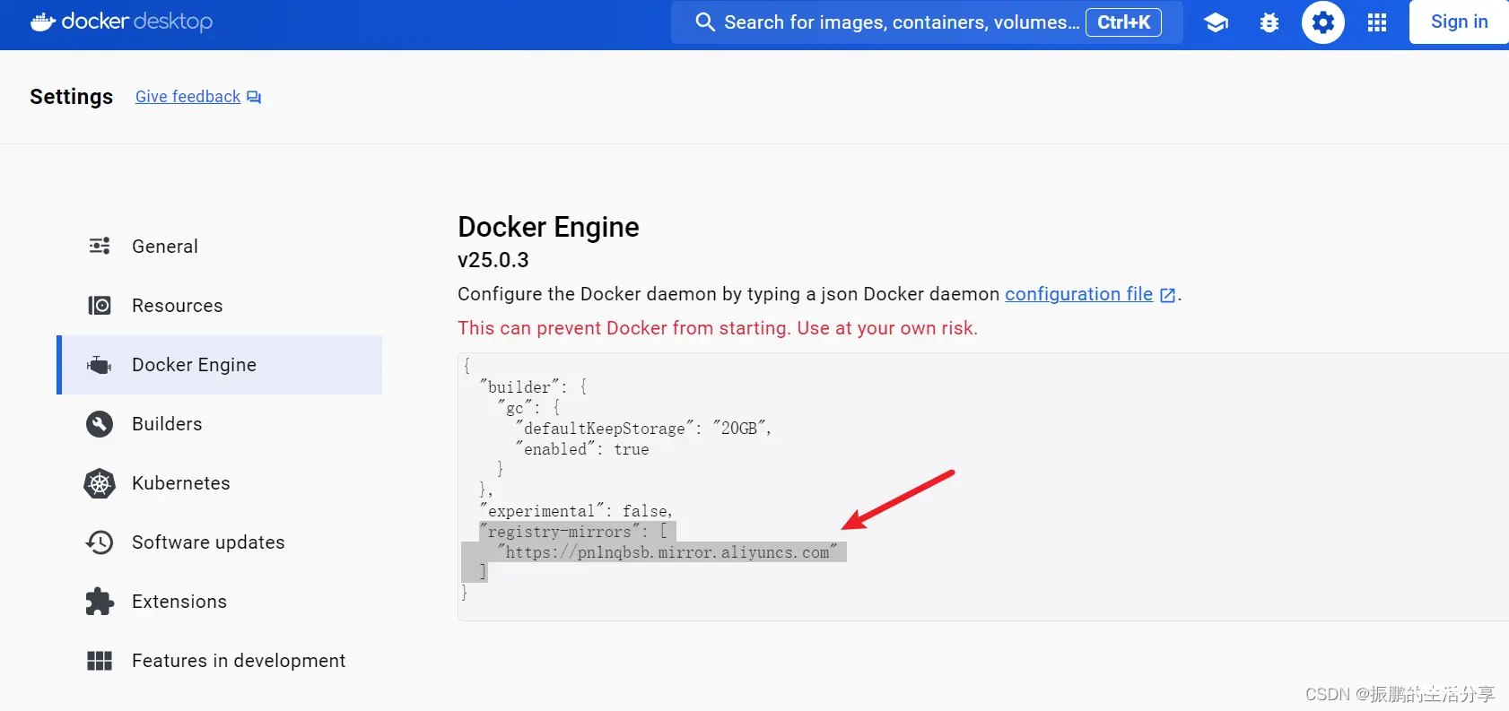Click the "defaultKeepStorage": "20GB" line
Image resolution: width=1509 pixels, height=711 pixels.
pyautogui.click(x=643, y=429)
